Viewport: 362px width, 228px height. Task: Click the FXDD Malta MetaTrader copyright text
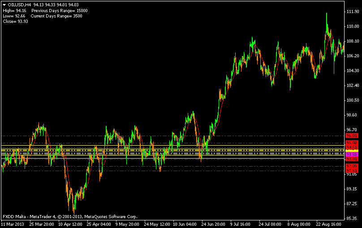[x=69, y=216]
